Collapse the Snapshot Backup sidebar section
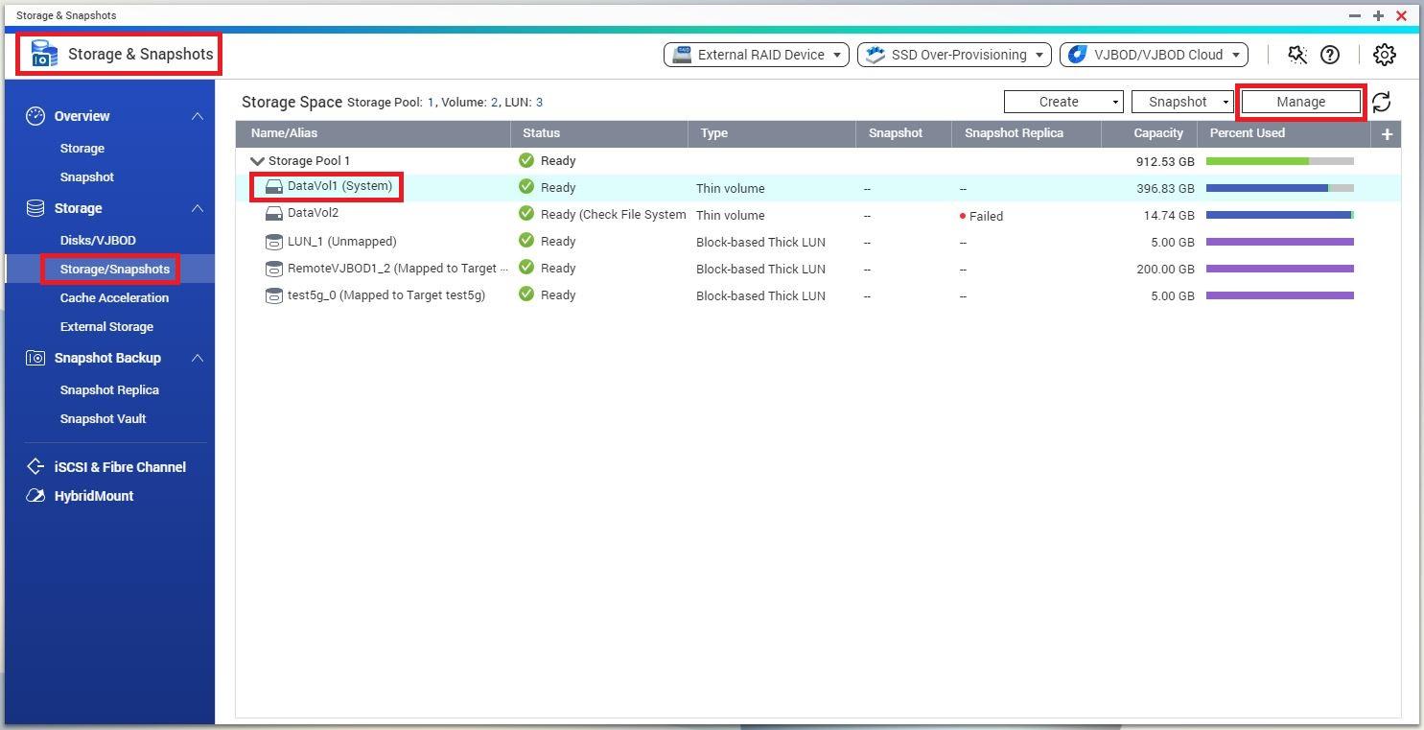This screenshot has width=1424, height=730. tap(197, 358)
